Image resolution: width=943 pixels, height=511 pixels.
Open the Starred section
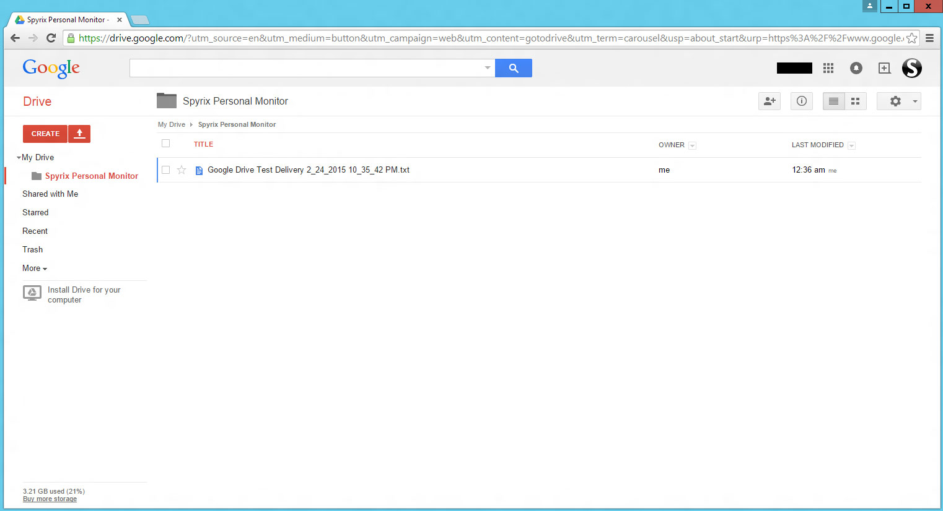click(x=35, y=213)
